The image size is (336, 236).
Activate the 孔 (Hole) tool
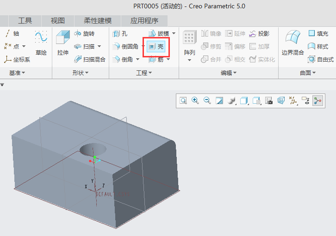tap(120, 34)
